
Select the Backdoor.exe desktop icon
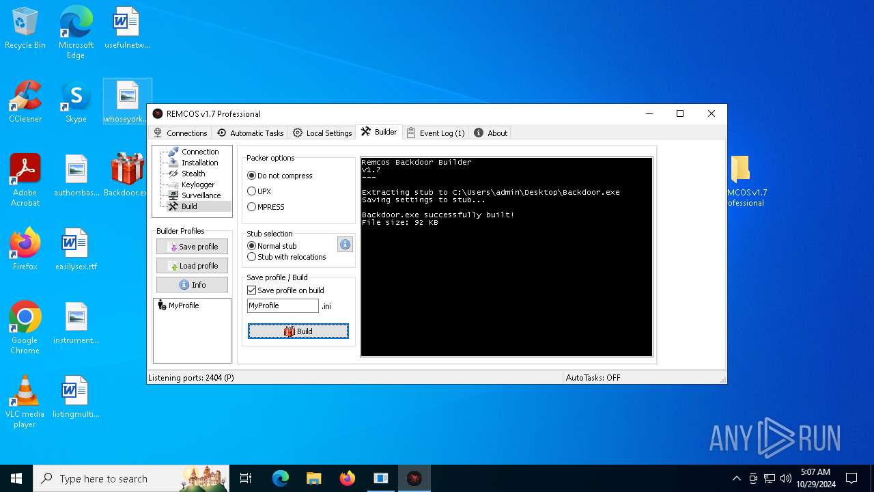click(x=127, y=176)
